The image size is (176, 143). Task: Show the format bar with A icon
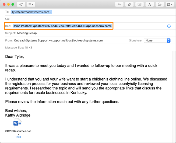click(x=150, y=4)
